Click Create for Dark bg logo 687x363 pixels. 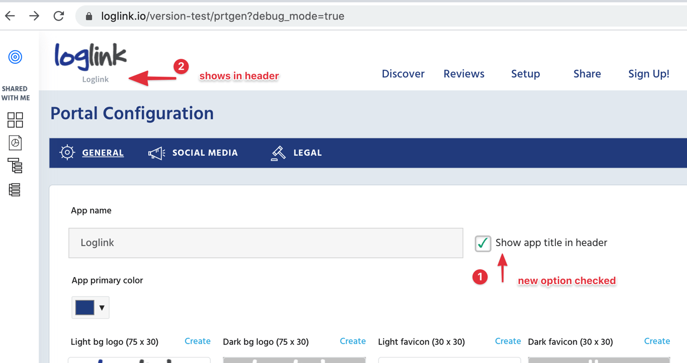point(353,341)
